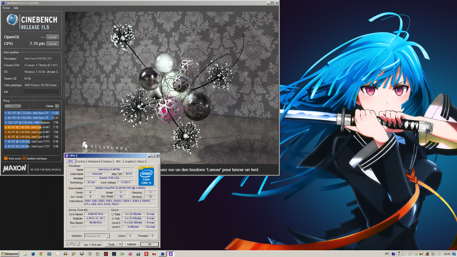Open the Fichier menu in Cinebench
Image resolution: width=457 pixels, height=257 pixels.
click(x=6, y=8)
